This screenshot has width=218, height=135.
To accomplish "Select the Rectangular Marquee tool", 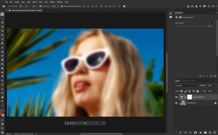I will 2,18.
